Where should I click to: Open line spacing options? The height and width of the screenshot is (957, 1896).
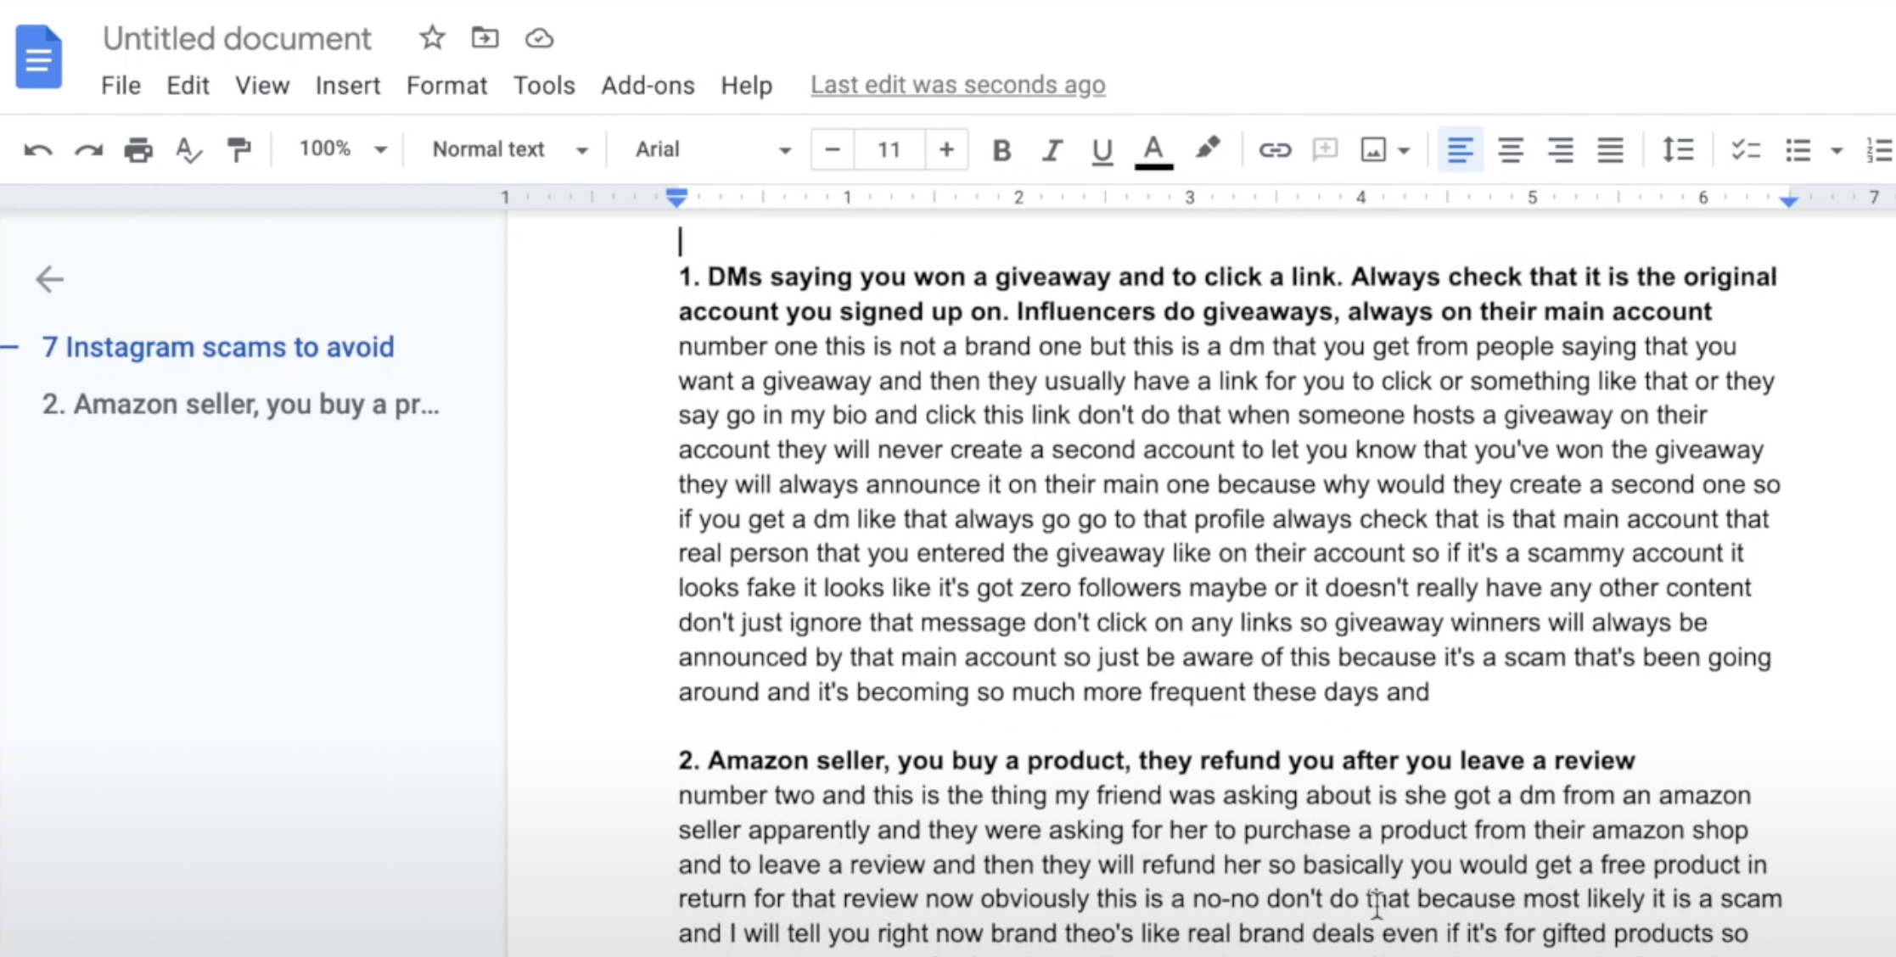[1677, 150]
